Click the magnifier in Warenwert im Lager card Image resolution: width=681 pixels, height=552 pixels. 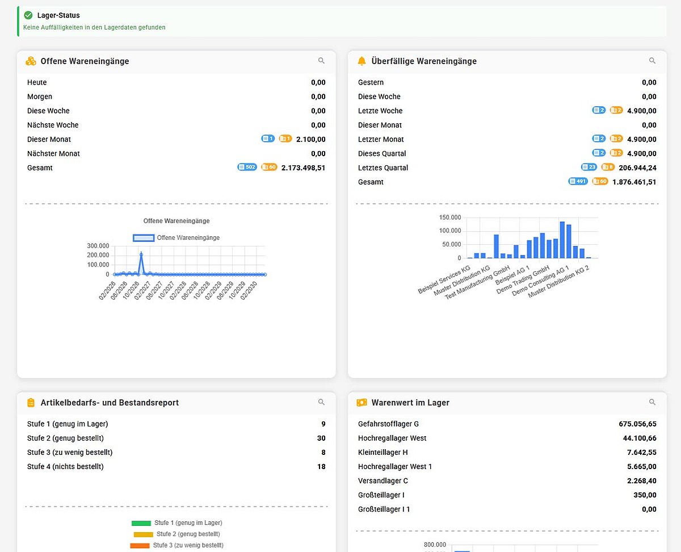tap(652, 402)
